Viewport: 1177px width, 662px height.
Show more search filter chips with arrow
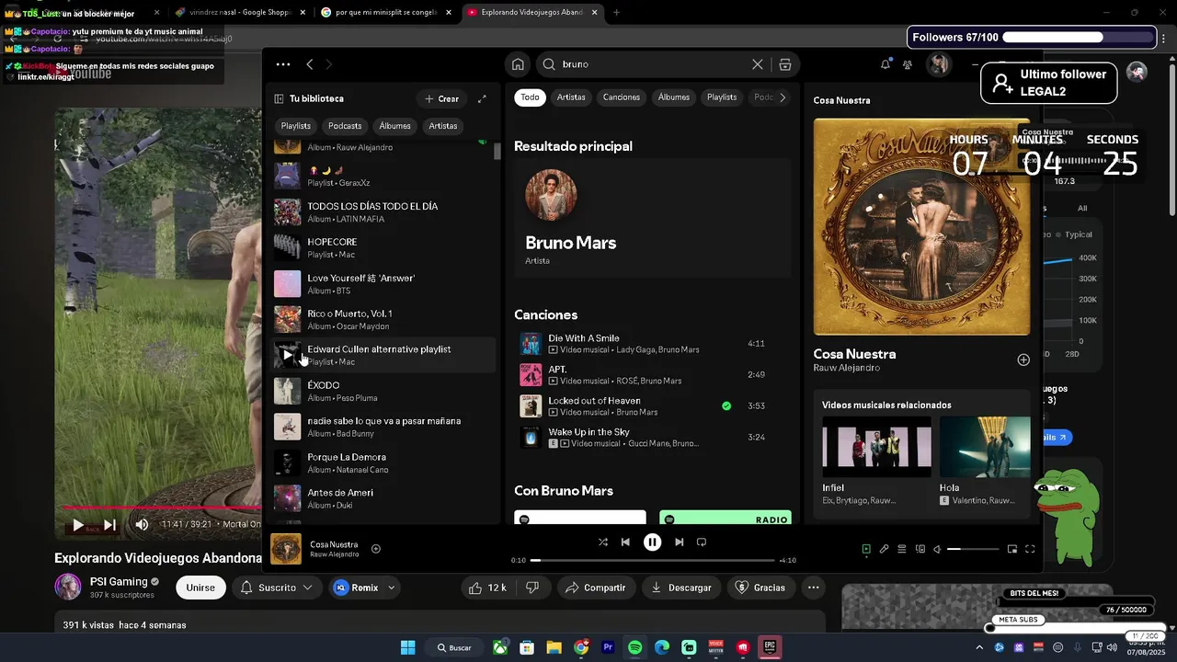coord(783,97)
